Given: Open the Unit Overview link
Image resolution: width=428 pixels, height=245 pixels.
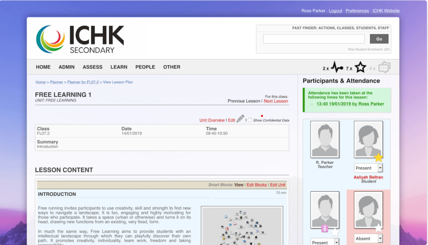Looking at the screenshot, I should [x=212, y=120].
